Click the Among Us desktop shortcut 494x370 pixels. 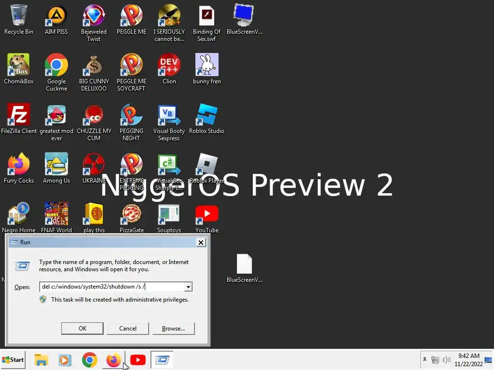click(56, 168)
